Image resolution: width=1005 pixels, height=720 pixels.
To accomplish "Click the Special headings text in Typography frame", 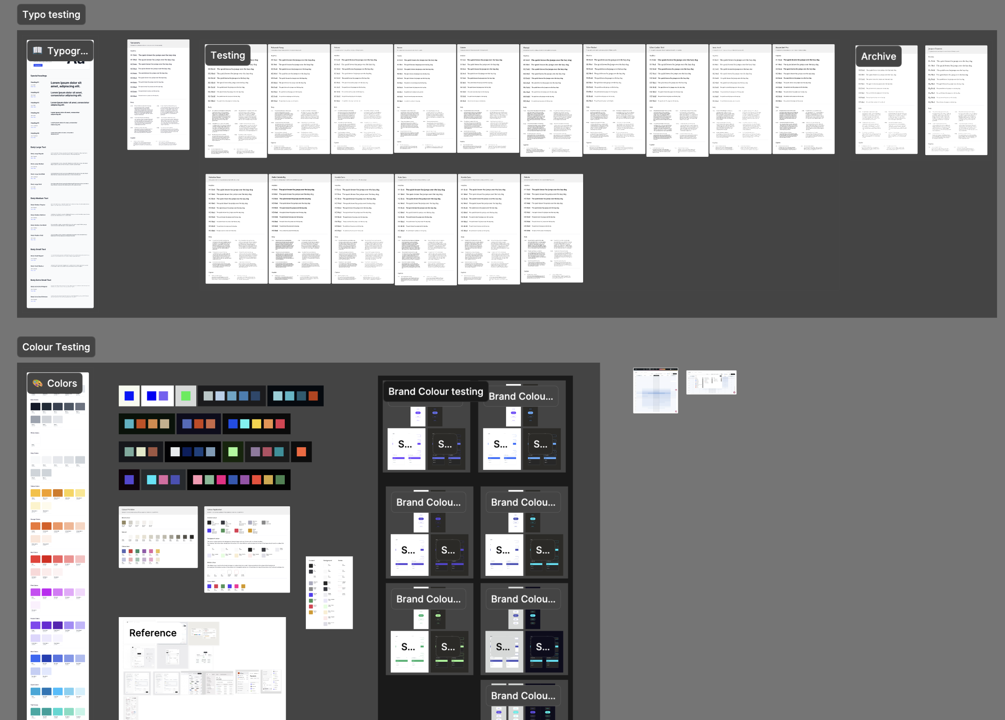I will click(x=39, y=76).
